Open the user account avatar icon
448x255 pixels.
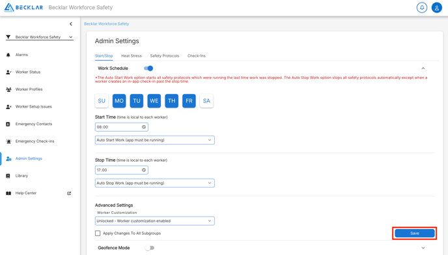tap(436, 8)
